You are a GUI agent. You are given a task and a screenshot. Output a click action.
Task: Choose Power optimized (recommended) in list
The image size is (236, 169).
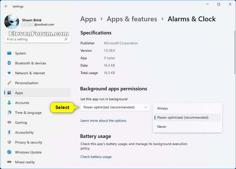188,117
